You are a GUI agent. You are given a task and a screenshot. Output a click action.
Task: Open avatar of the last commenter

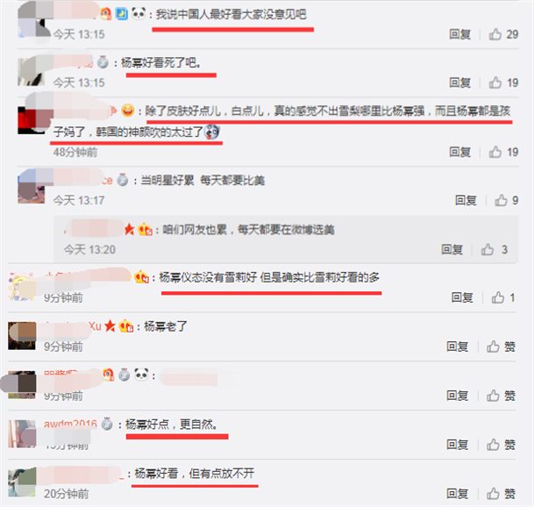[x=22, y=482]
